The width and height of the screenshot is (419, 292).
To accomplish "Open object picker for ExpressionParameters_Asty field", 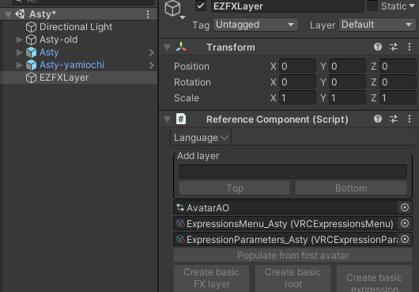I will (x=405, y=239).
